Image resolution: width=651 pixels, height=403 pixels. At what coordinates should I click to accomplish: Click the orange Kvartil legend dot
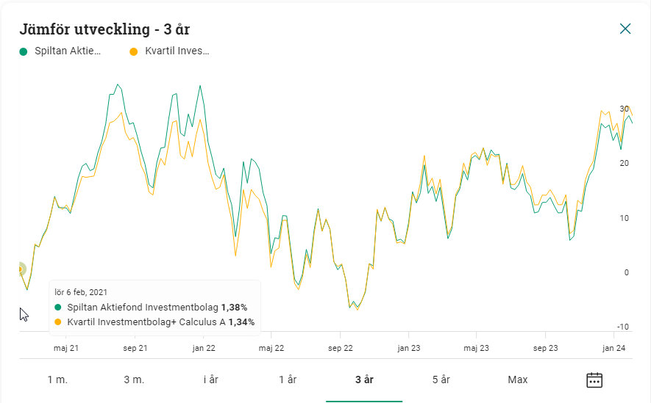click(133, 51)
